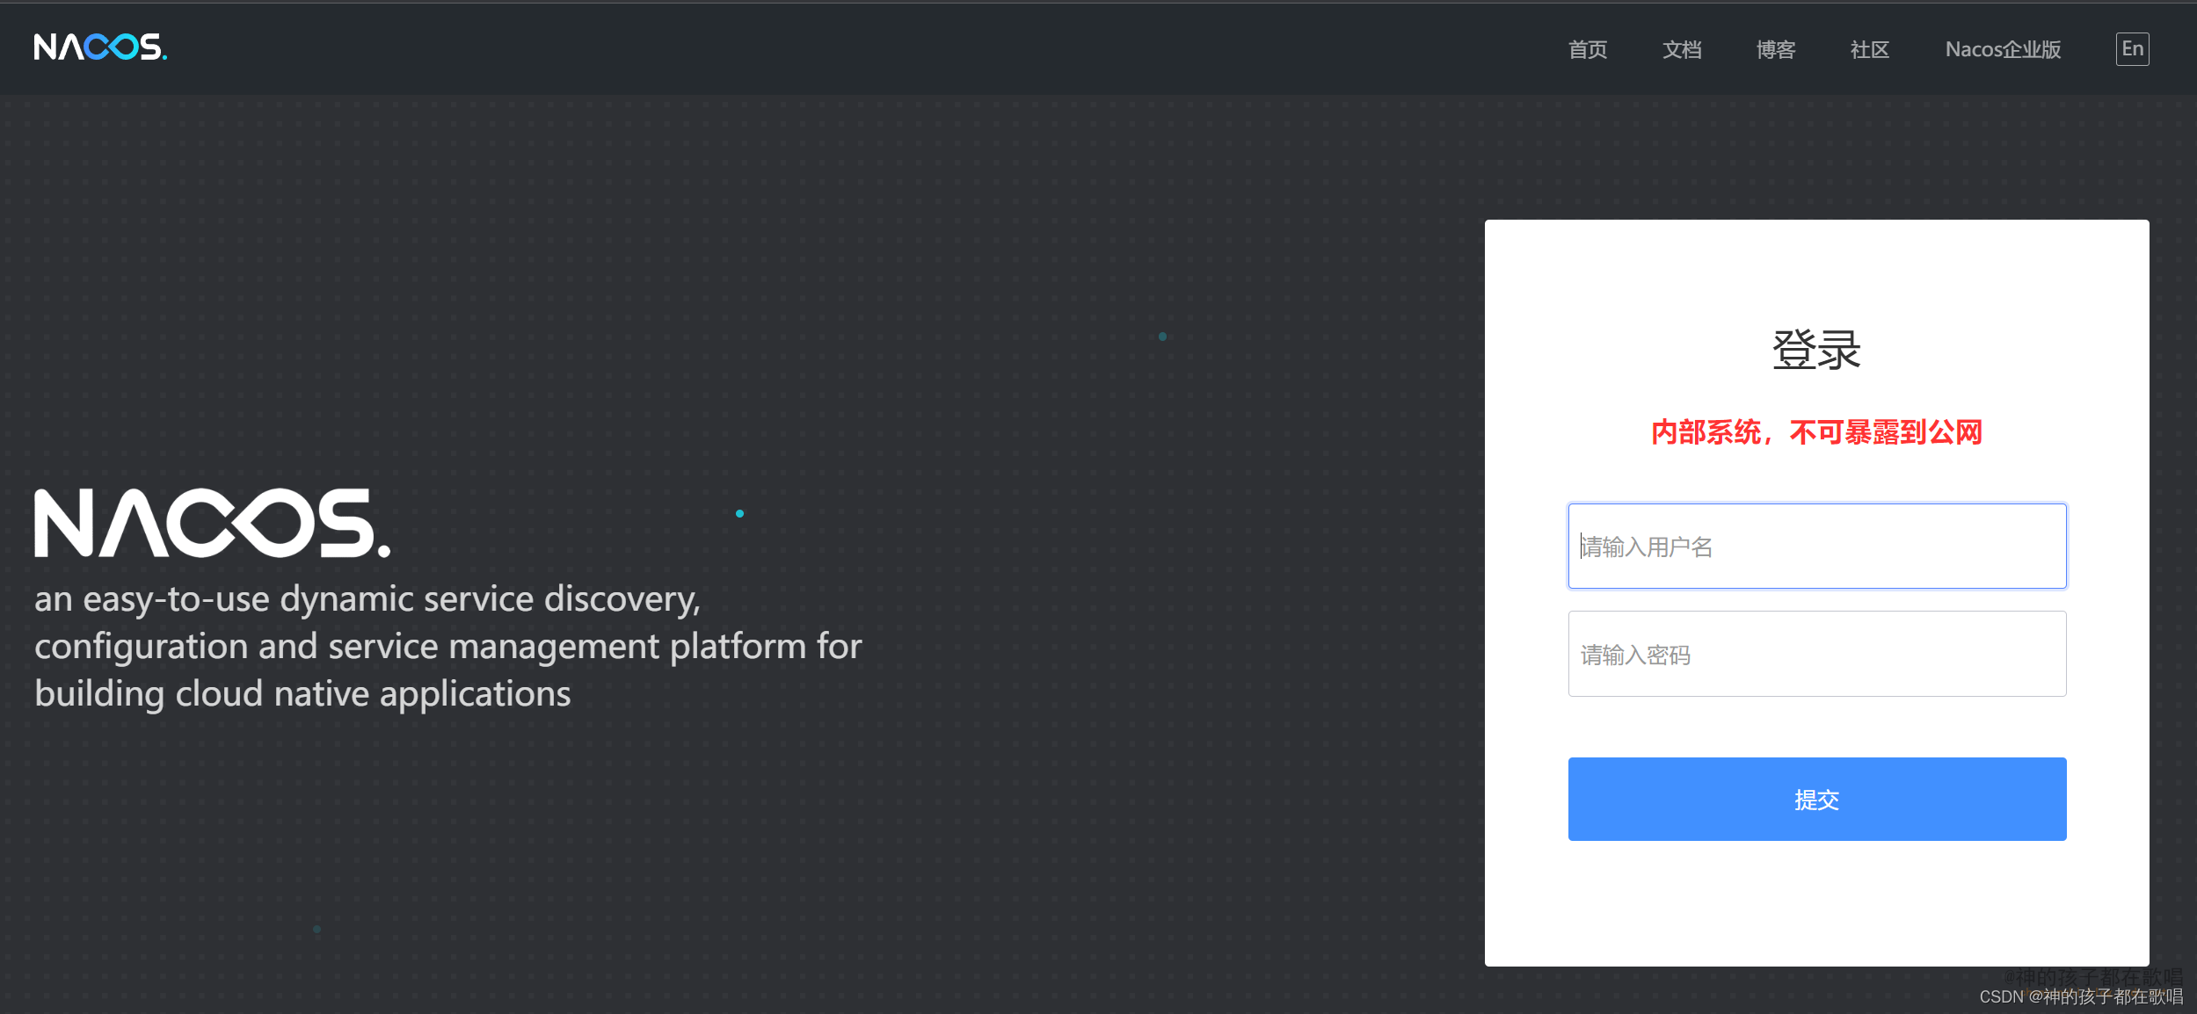Screen dimensions: 2197x1014
Task: Click the "an easy-to-use dynamic service discovery" tagline
Action: click(x=367, y=599)
